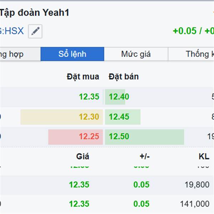This screenshot has height=214, width=214.
Task: Select the Tổng hợp tab
Action: pyautogui.click(x=20, y=54)
